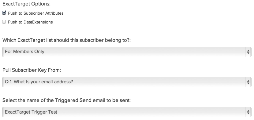Select the 'ExactTarget Trigger Test' value text

click(x=31, y=112)
